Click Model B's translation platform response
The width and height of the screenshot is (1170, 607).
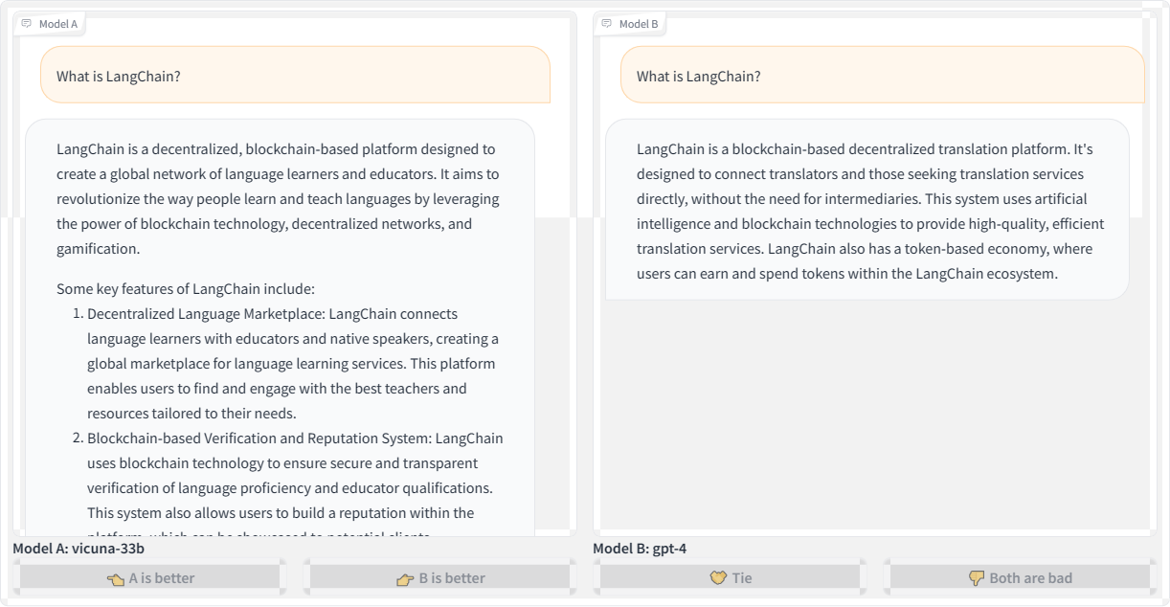866,212
